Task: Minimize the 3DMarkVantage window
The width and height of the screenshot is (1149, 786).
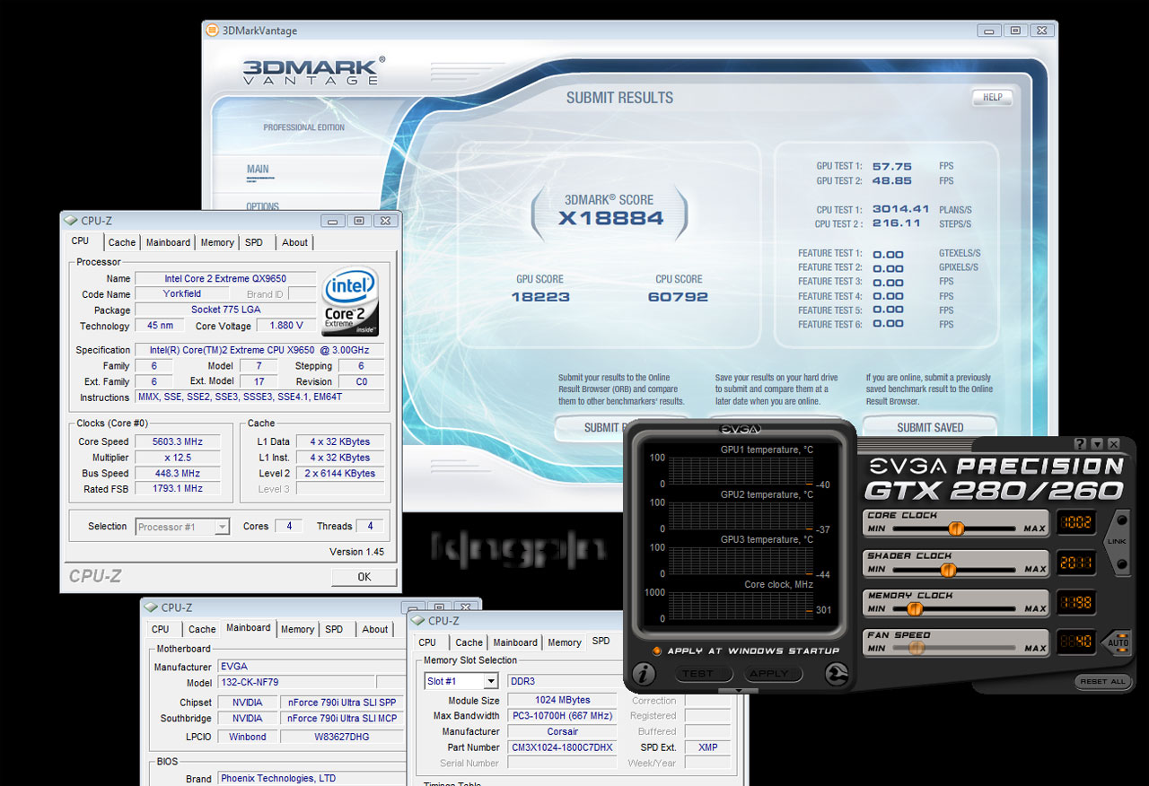Action: point(991,31)
